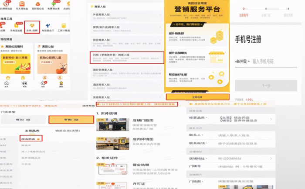
Task: Choose 中药店 category in list
Action: pos(26,164)
